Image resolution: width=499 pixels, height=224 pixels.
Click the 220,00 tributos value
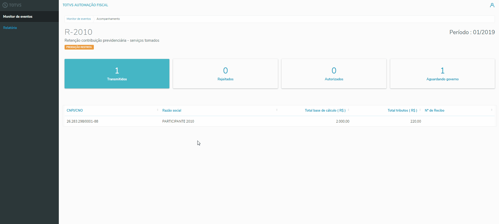coord(416,121)
